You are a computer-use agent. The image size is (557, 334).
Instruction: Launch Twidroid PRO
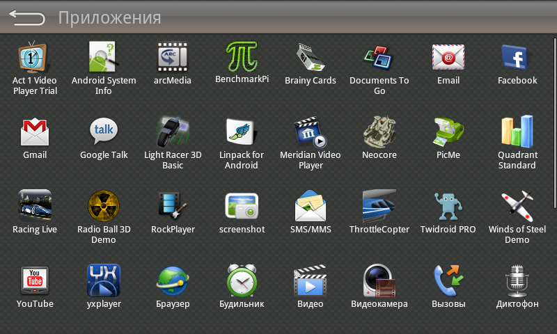(448, 206)
